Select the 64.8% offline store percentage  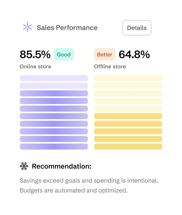click(134, 54)
